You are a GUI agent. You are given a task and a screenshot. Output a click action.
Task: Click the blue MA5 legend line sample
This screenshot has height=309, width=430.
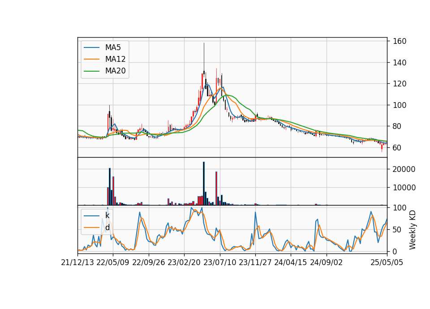[91, 48]
